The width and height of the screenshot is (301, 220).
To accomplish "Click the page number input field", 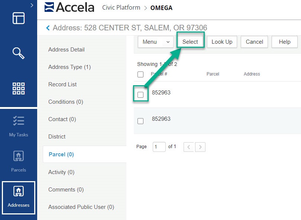I will click(x=159, y=147).
